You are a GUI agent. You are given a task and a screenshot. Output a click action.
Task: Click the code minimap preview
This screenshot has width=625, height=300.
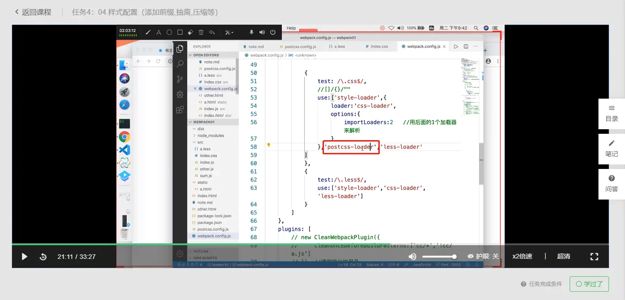coord(469,87)
